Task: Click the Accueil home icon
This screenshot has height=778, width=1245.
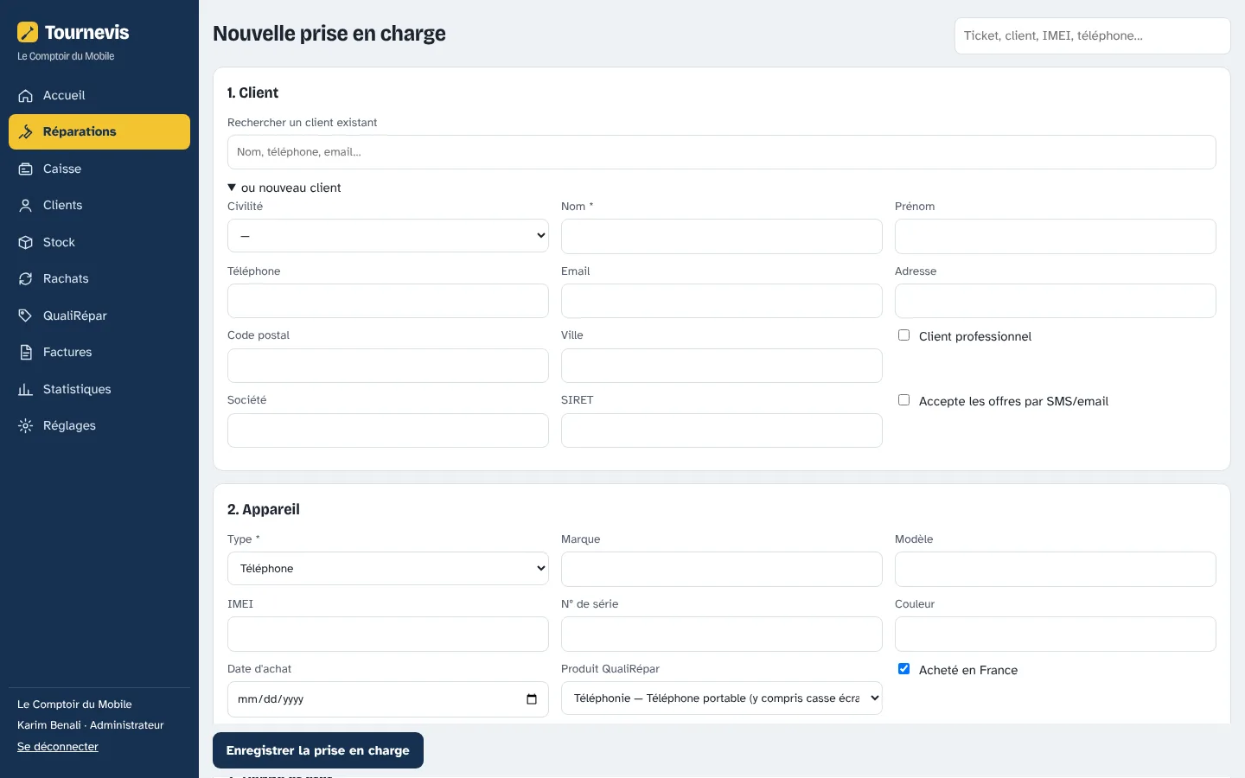Action: tap(26, 96)
